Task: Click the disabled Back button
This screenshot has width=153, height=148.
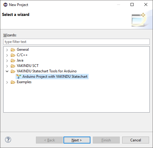Action: pyautogui.click(x=49, y=140)
